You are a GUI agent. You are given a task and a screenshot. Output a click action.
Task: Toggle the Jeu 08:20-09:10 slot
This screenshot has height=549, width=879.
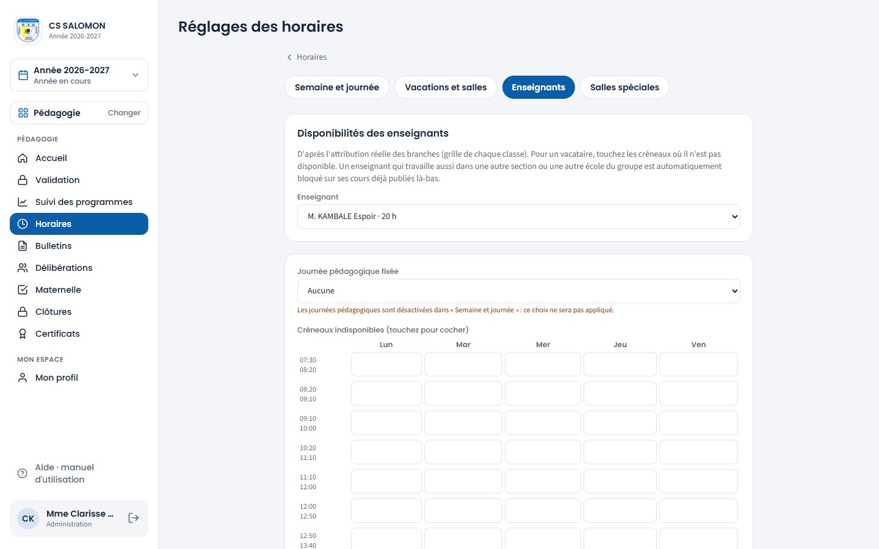[620, 393]
